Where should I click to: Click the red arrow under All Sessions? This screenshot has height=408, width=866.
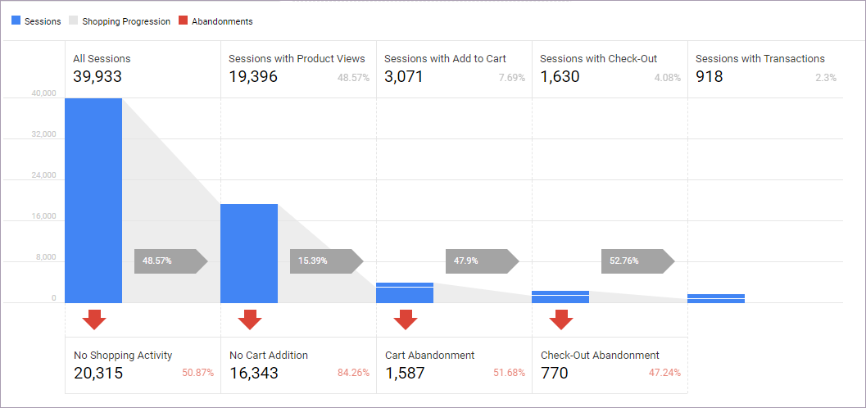tap(94, 319)
